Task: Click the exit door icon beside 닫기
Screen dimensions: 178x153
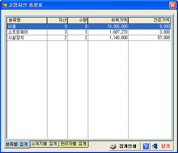Action: coord(155,146)
